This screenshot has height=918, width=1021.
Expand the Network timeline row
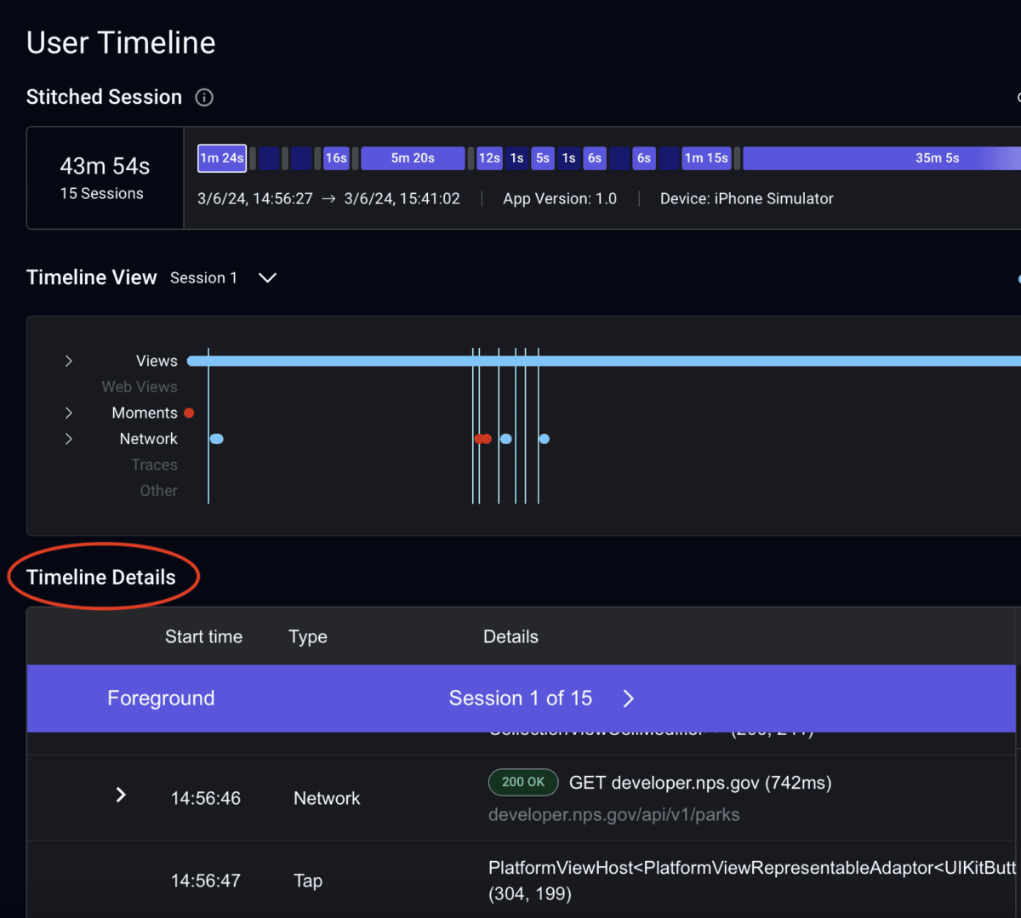tap(69, 438)
